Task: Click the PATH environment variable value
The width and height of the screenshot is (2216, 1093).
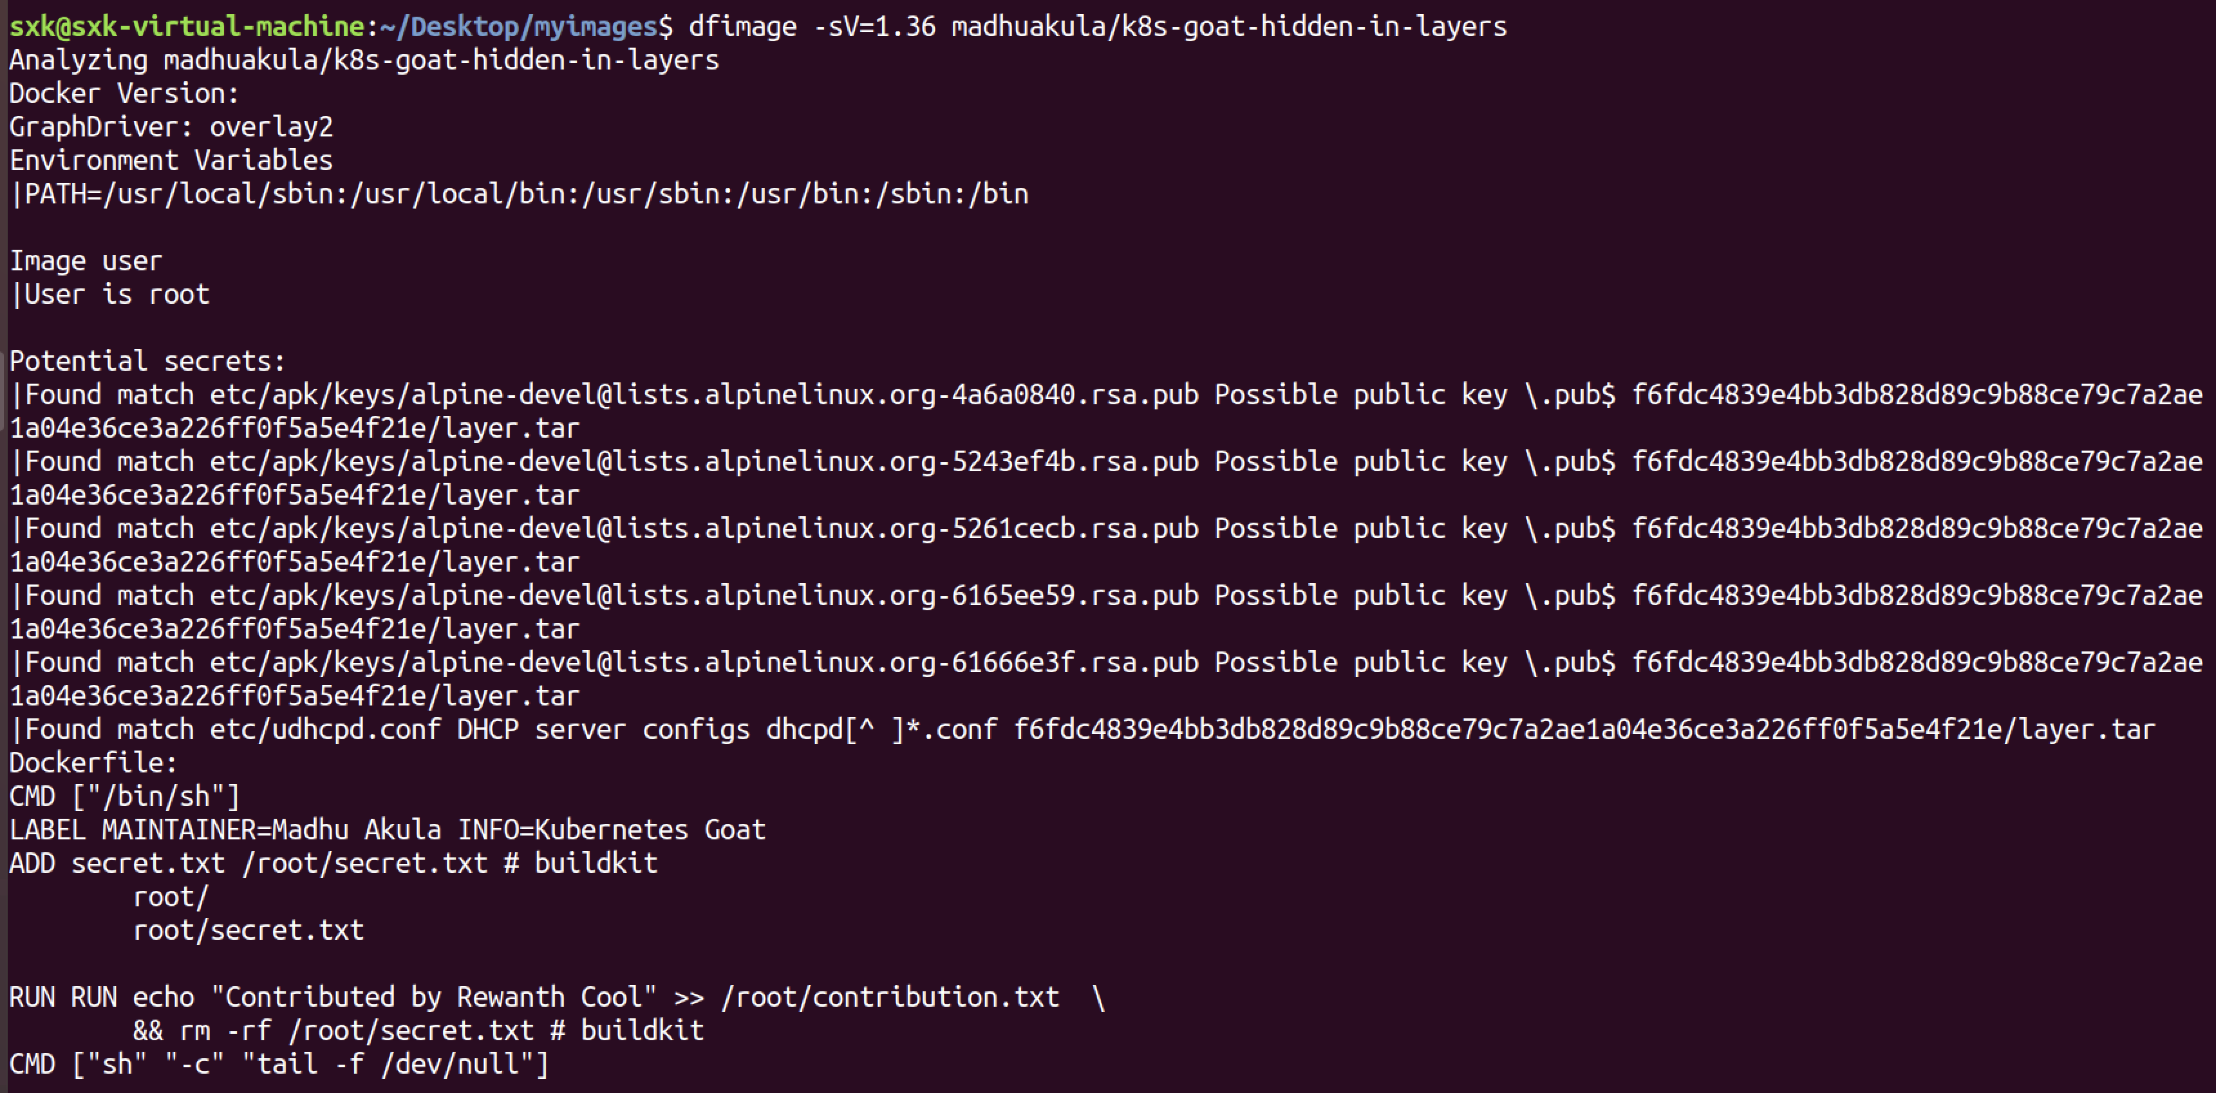Action: click(x=525, y=194)
